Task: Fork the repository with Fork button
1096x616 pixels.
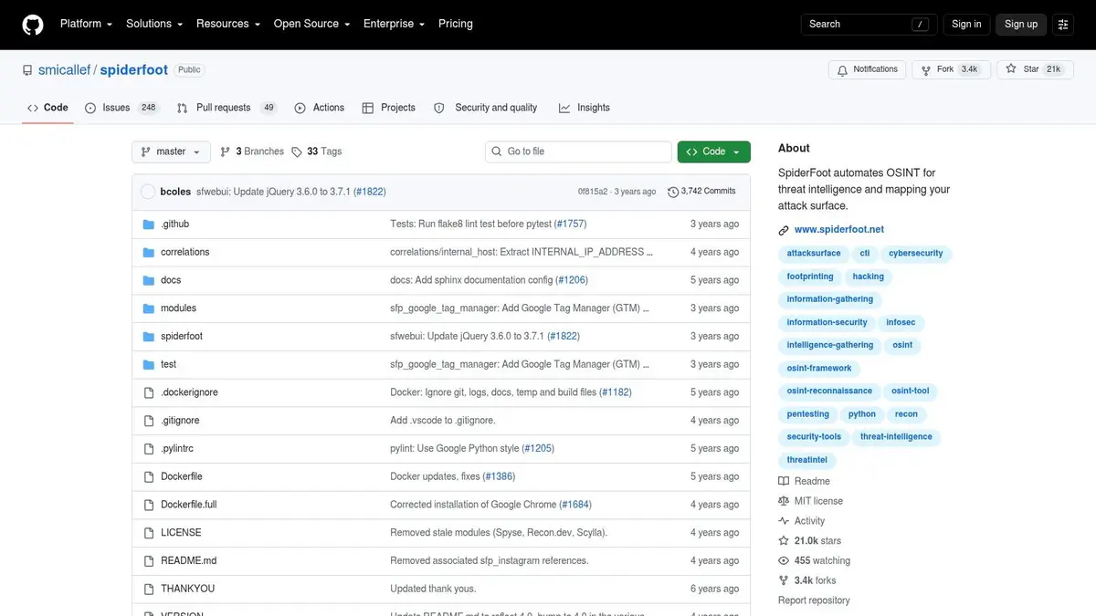Action: (x=949, y=69)
